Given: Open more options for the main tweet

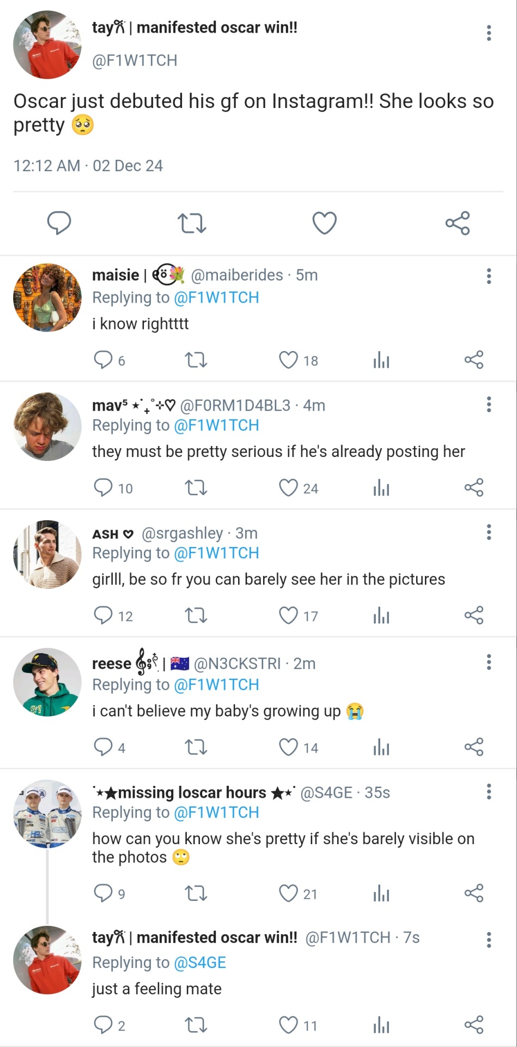Looking at the screenshot, I should pos(489,33).
